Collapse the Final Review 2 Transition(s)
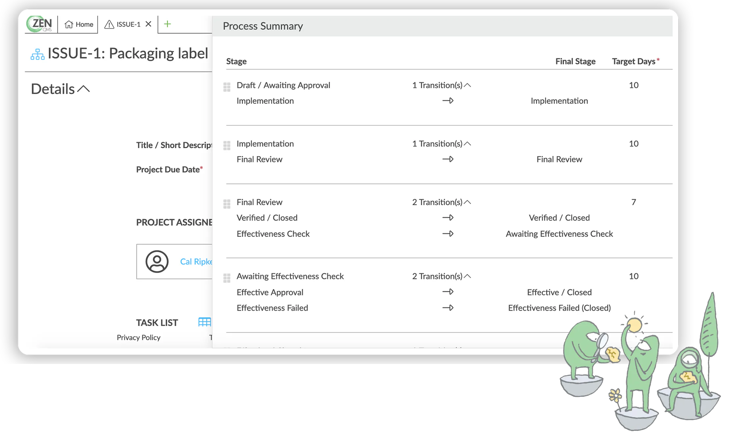The height and width of the screenshot is (433, 730). point(442,202)
